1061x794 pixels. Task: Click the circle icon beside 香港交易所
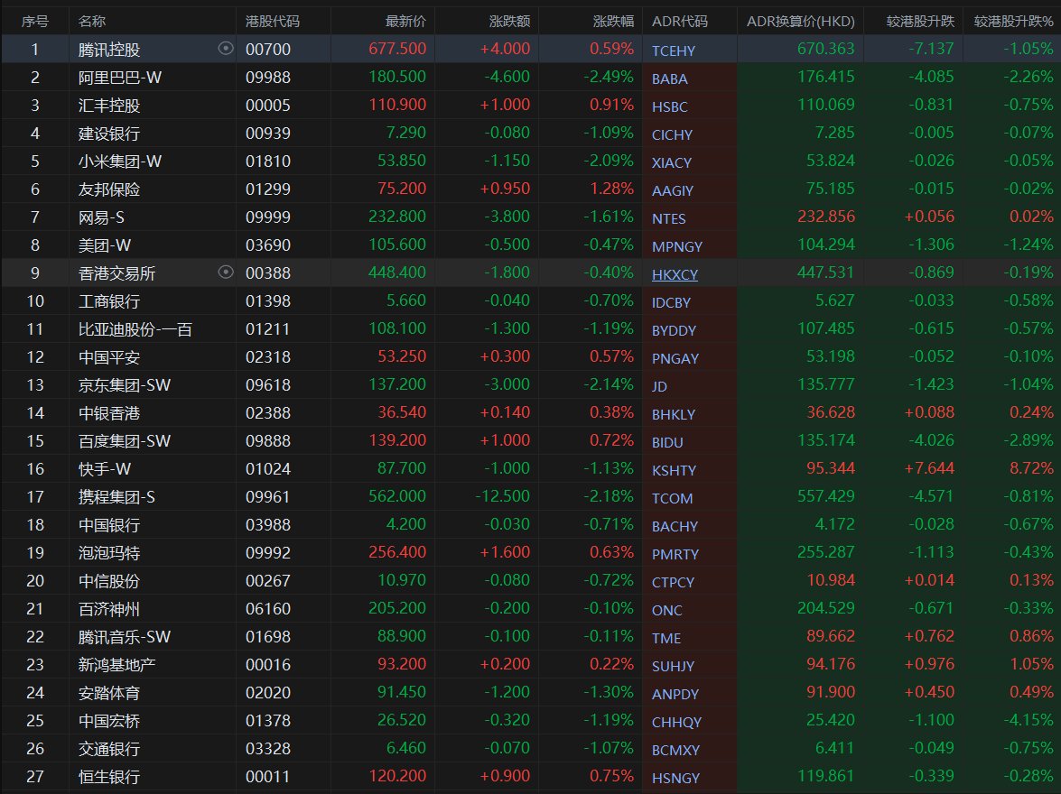coord(227,272)
